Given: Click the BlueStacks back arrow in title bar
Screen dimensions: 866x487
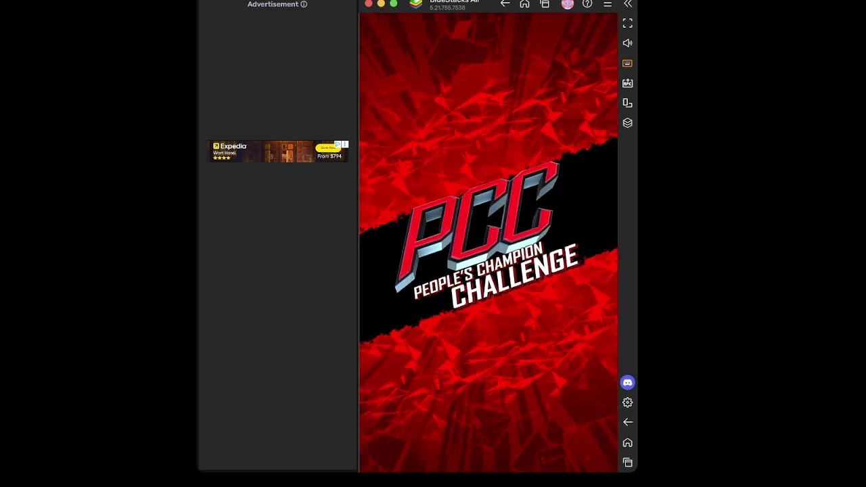Looking at the screenshot, I should click(x=505, y=3).
